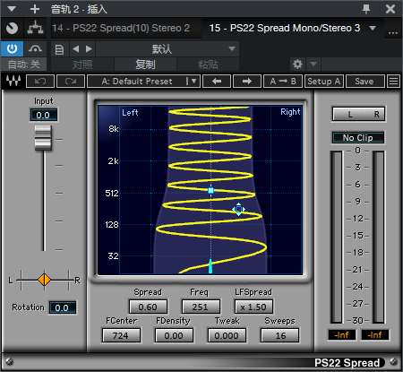This screenshot has height=372, width=403.
Task: Go to previous host preset
Action: point(76,48)
